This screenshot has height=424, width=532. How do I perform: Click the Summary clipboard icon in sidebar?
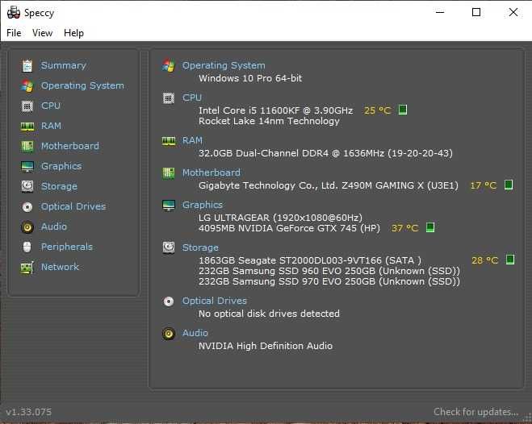coord(27,66)
